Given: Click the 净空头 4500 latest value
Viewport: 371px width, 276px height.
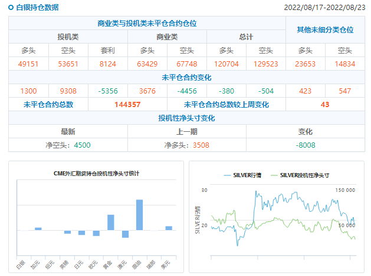Looking at the screenshot, I should point(68,145).
